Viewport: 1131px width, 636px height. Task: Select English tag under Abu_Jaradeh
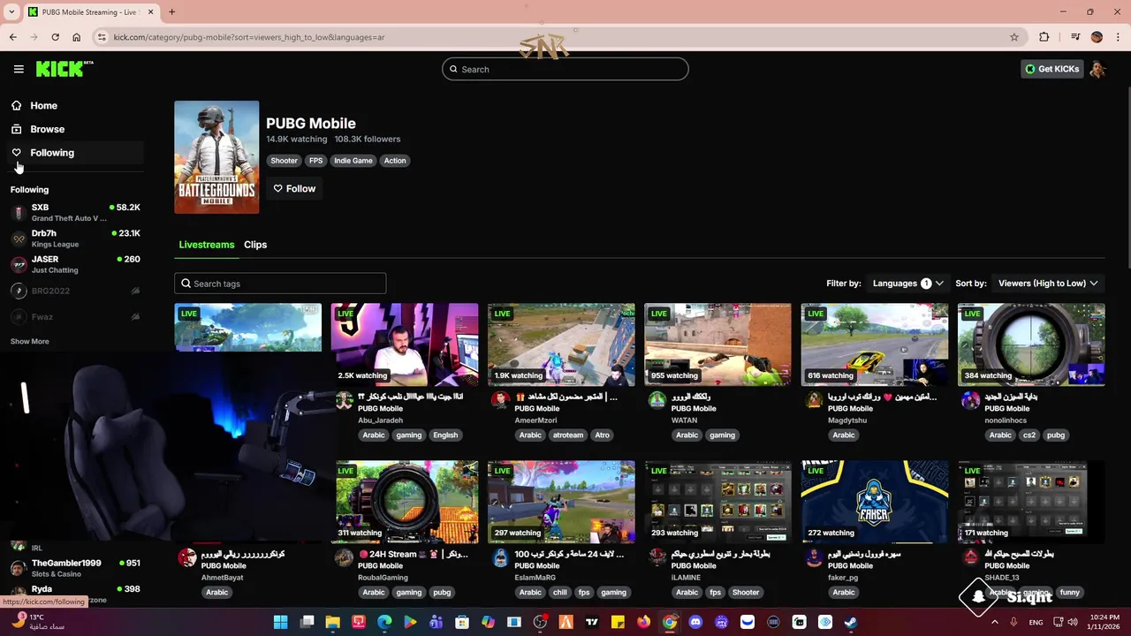445,435
